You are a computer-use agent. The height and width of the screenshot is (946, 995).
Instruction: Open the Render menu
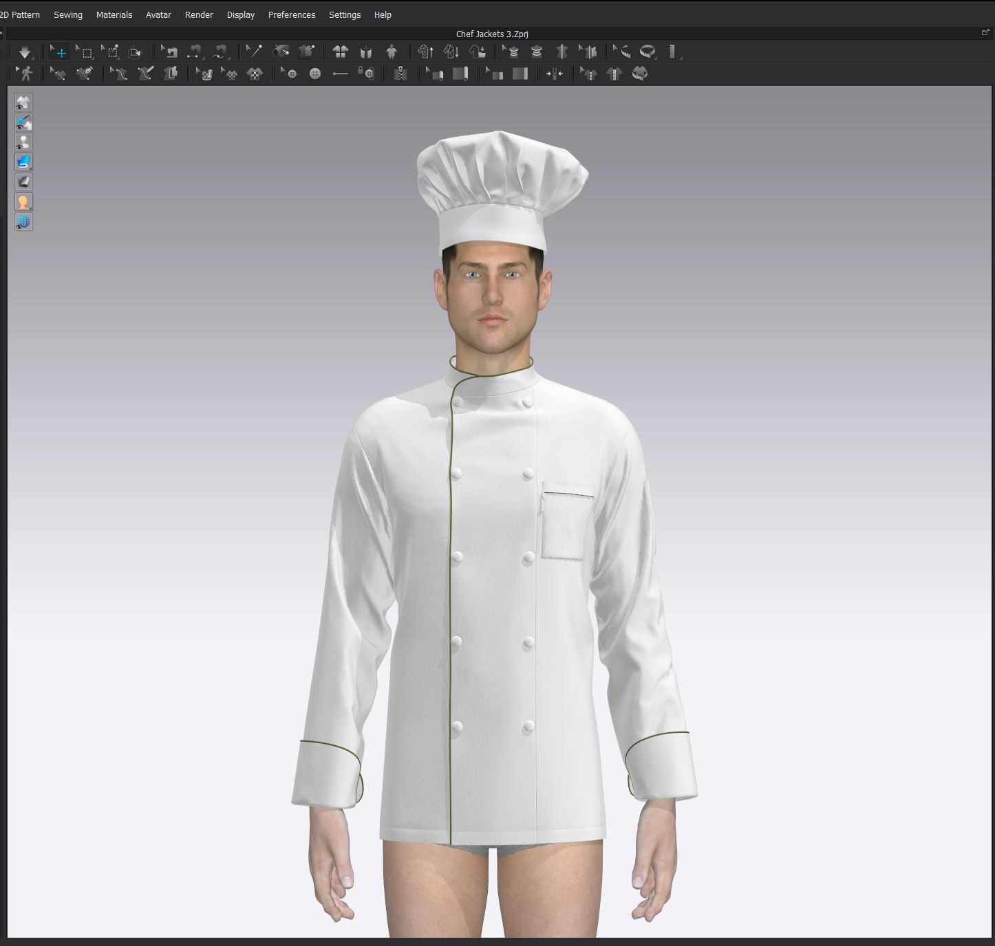(x=198, y=14)
